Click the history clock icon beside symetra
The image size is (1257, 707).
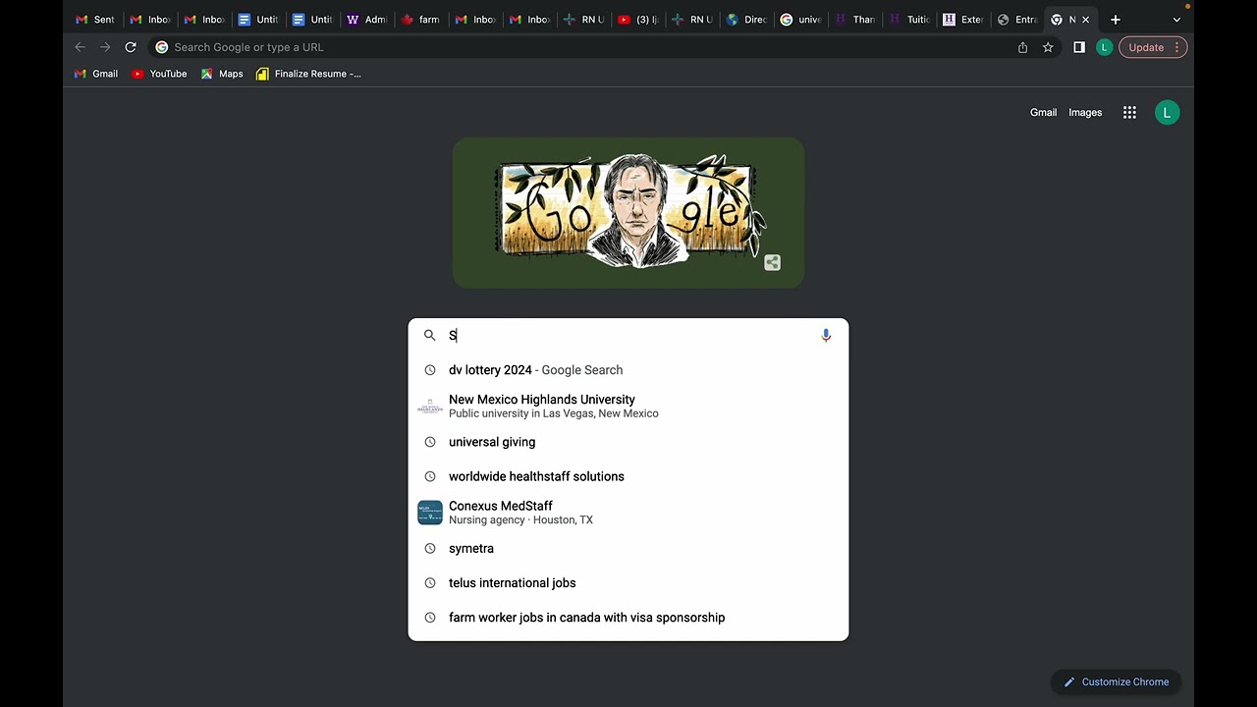pyautogui.click(x=429, y=549)
